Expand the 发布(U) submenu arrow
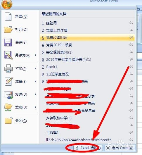Viewport: 142px width, 155px height. tap(36, 107)
